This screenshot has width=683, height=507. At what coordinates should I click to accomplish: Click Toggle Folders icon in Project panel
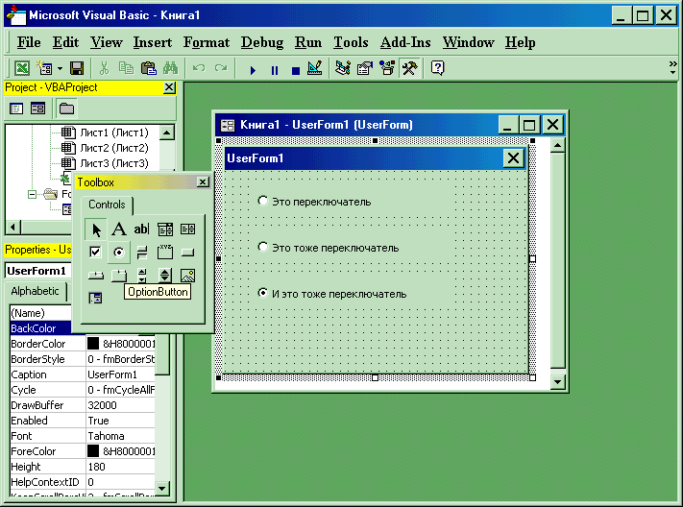(66, 109)
